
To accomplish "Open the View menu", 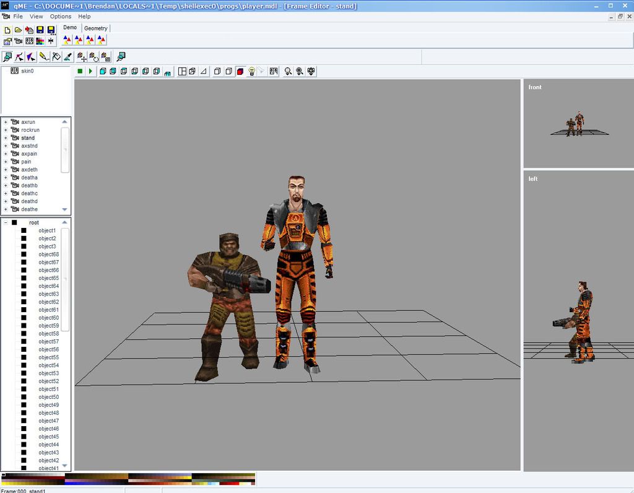I will point(36,17).
